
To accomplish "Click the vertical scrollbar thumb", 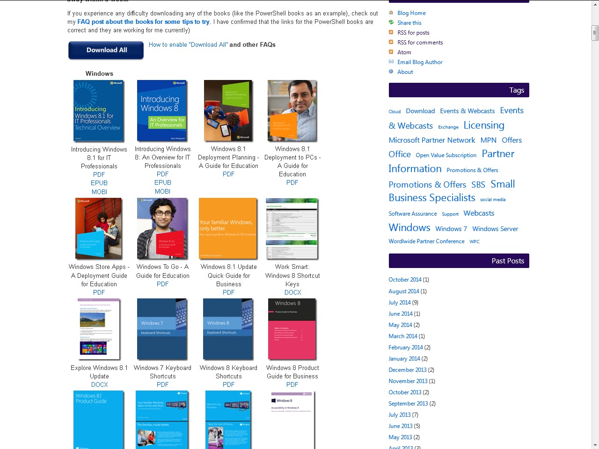I will tap(595, 33).
